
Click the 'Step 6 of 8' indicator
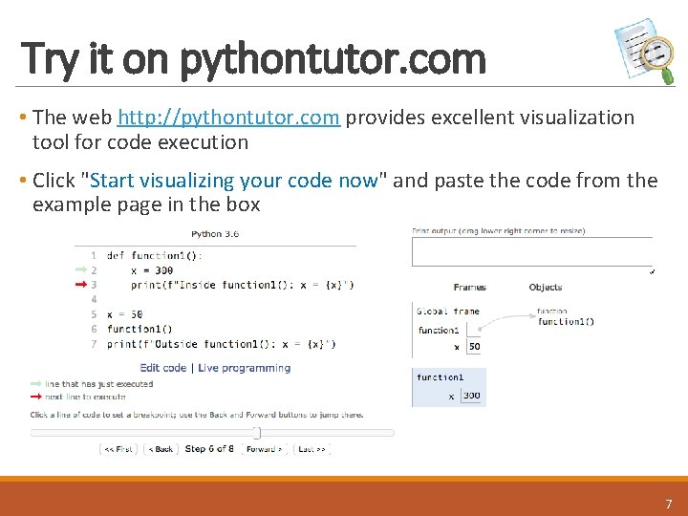coord(209,449)
